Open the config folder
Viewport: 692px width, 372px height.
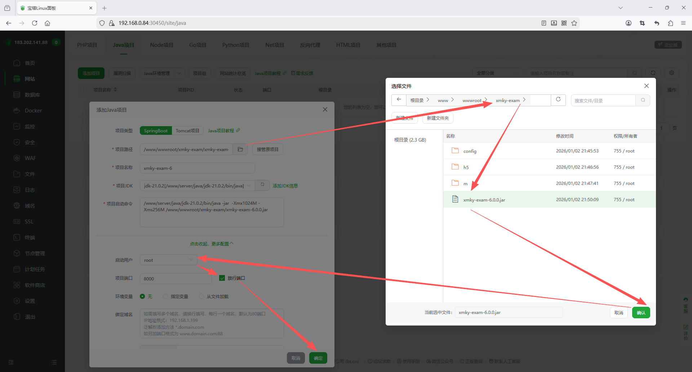click(470, 151)
